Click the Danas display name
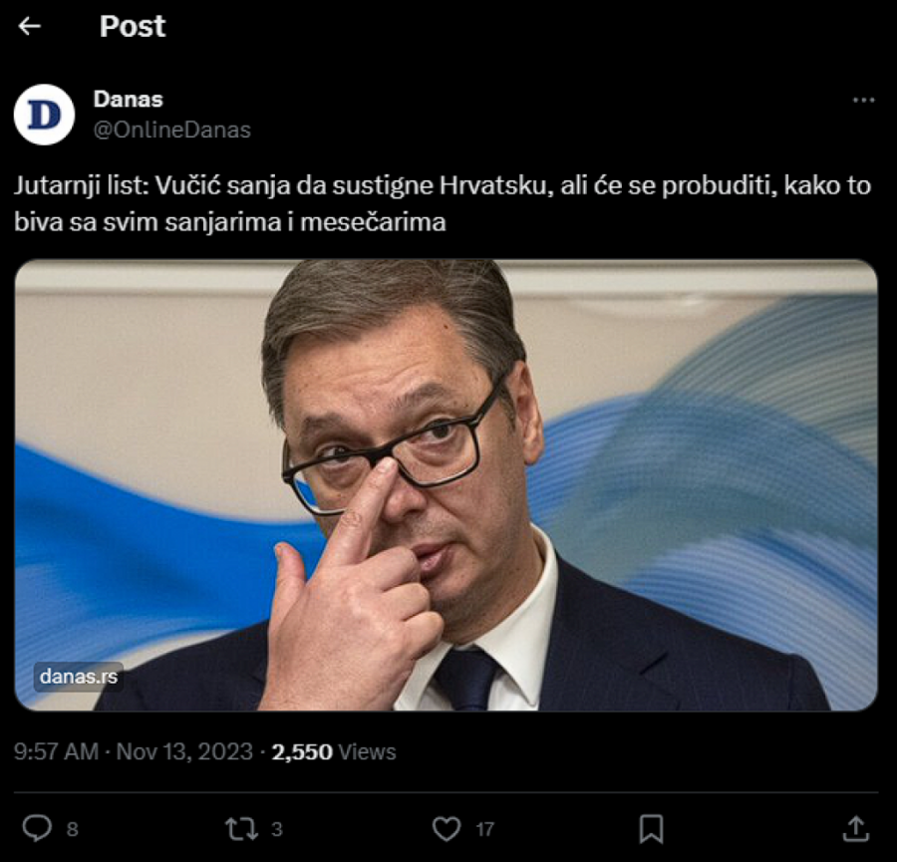This screenshot has width=897, height=862. point(128,99)
